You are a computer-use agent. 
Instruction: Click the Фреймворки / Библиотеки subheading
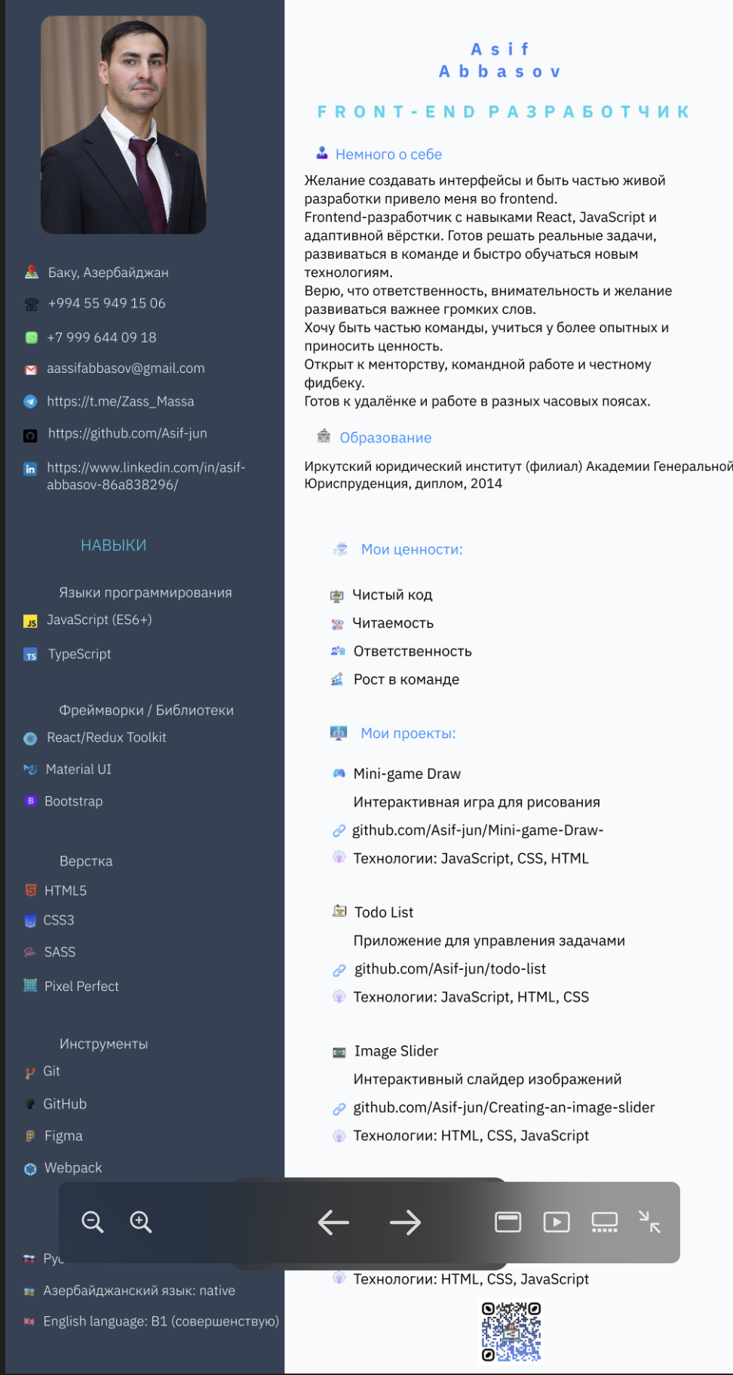pyautogui.click(x=146, y=710)
